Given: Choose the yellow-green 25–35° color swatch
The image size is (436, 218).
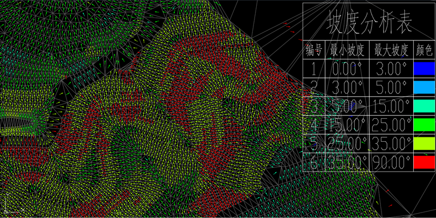Looking at the screenshot, I should [423, 143].
